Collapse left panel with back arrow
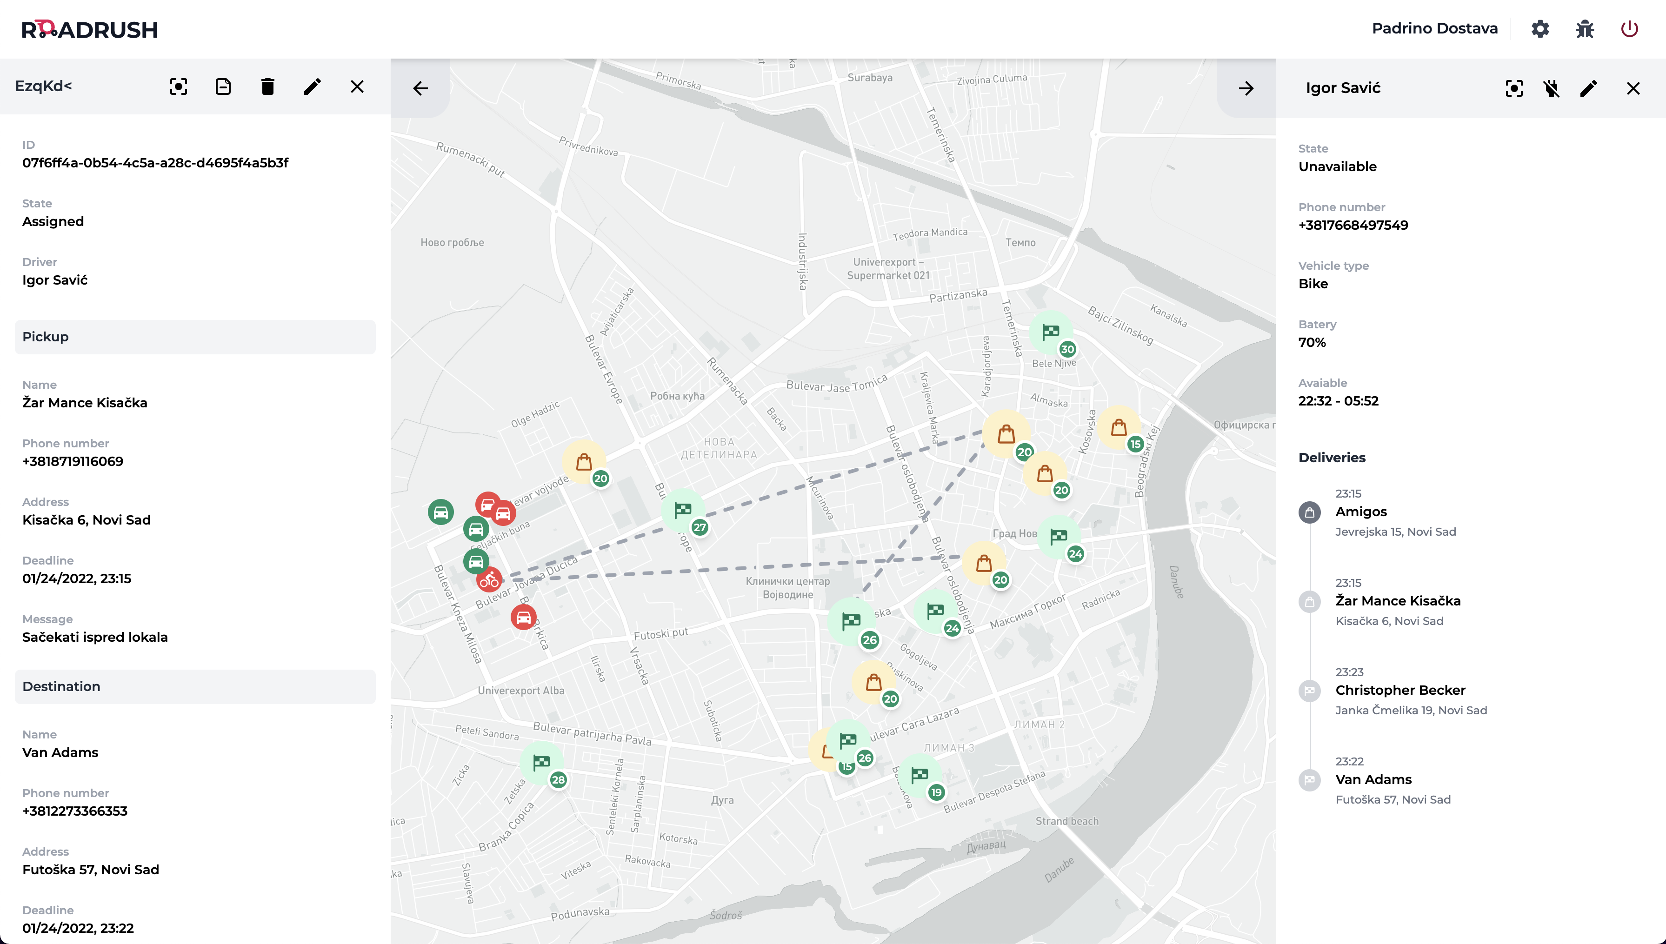Viewport: 1666px width, 944px height. 421,89
